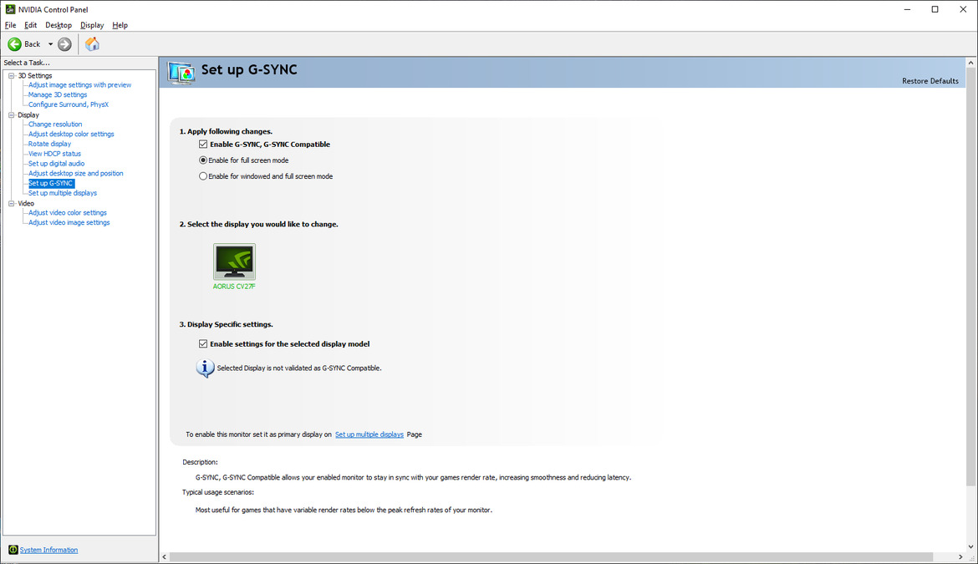978x564 pixels.
Task: Click the info bubble icon beside validation message
Action: [x=205, y=368]
